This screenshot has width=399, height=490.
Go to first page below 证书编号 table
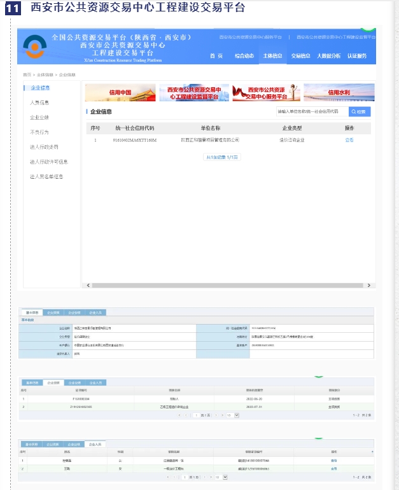(x=179, y=416)
